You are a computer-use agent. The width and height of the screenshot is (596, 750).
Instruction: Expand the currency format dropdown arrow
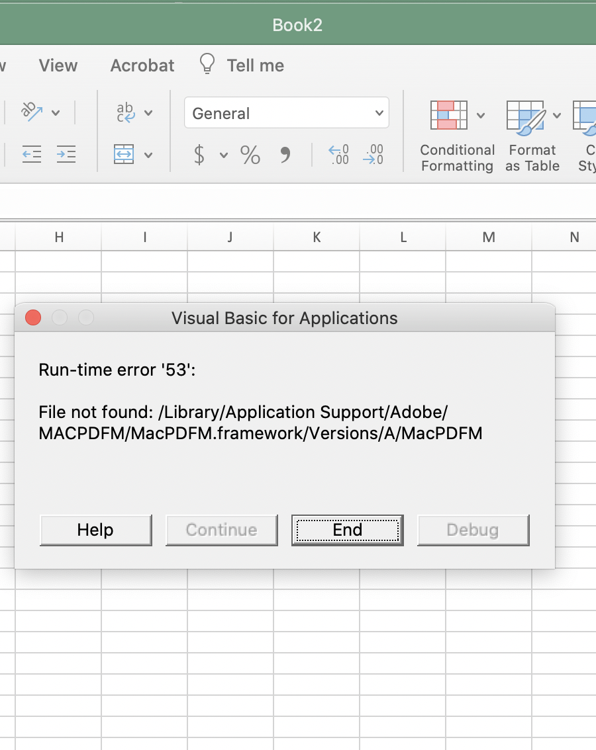(x=224, y=155)
